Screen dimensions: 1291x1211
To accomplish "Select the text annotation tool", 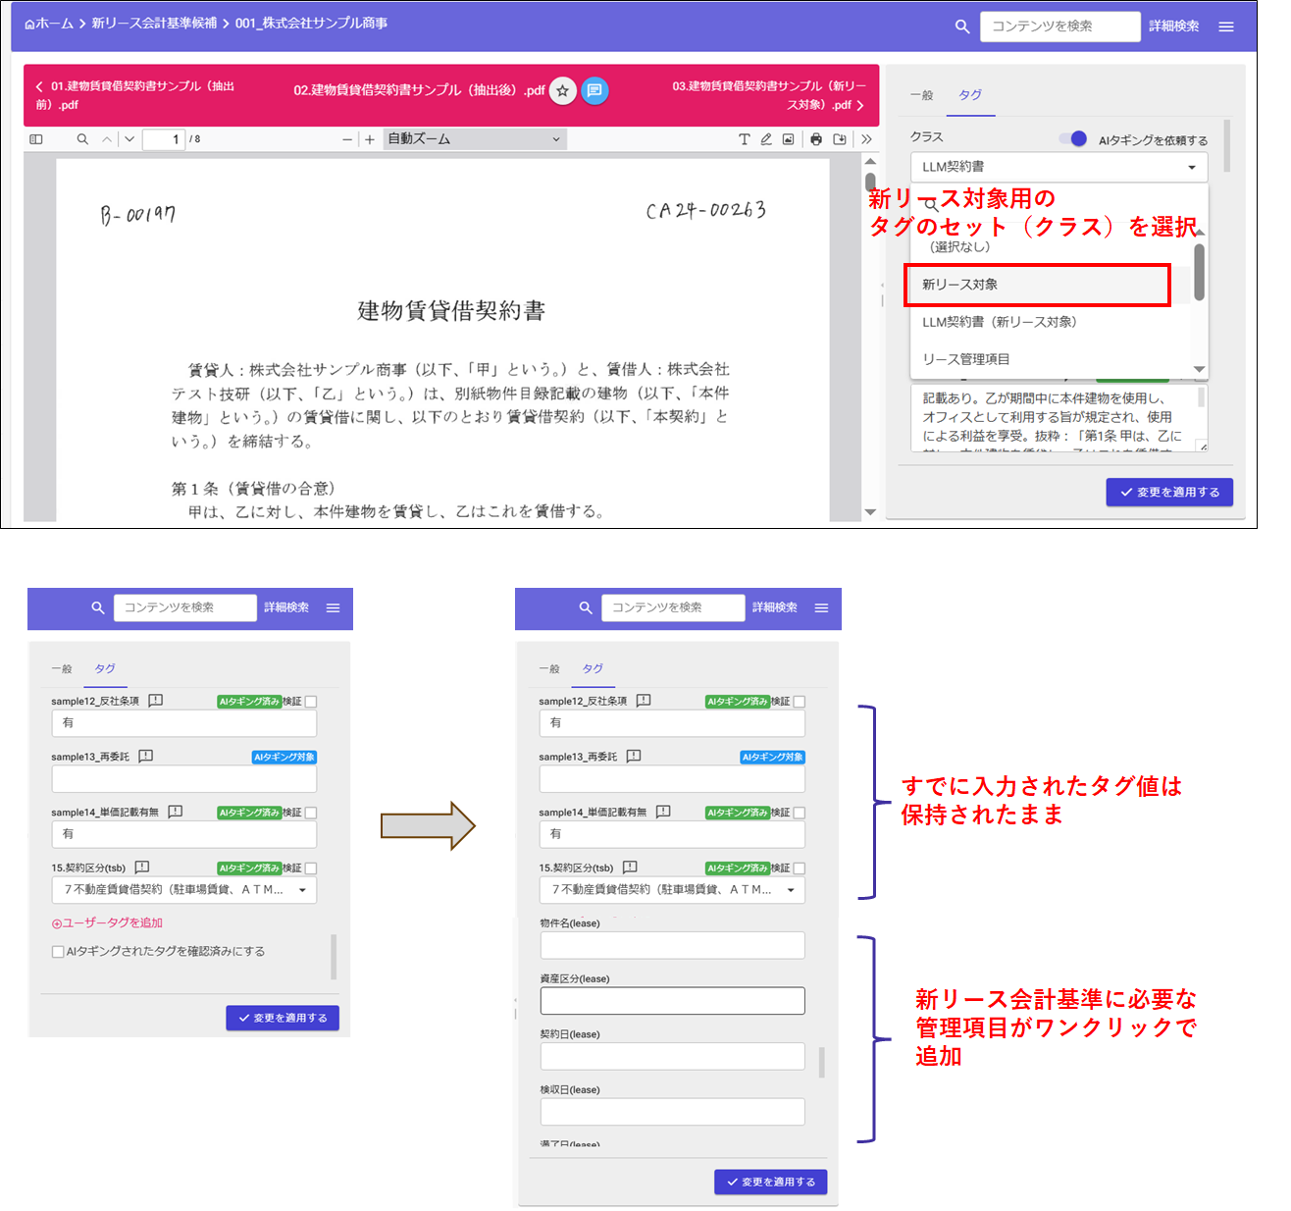I will pyautogui.click(x=744, y=139).
